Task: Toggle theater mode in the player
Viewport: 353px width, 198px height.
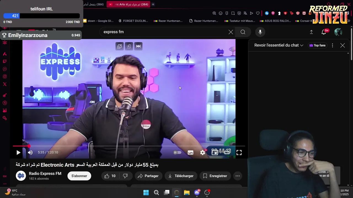Action: click(x=227, y=152)
